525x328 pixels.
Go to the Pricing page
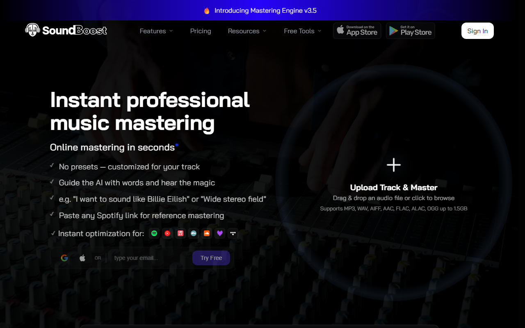(201, 31)
